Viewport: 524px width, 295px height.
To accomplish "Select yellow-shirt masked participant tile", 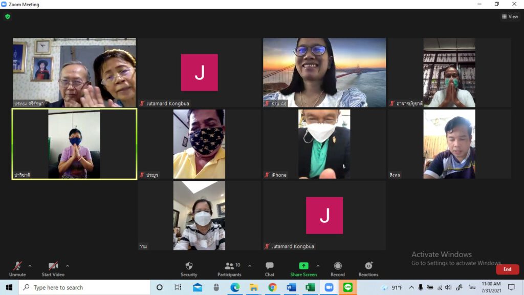I will click(199, 144).
